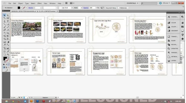Open the Artboards panel
Viewport: 186px width, 103px height.
coord(173,57)
